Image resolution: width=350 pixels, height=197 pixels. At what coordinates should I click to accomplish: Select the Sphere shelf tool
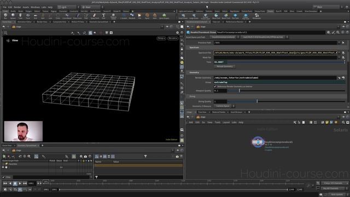tap(13, 16)
